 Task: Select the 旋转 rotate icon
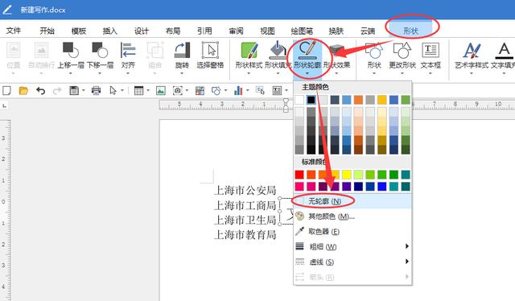pos(182,50)
